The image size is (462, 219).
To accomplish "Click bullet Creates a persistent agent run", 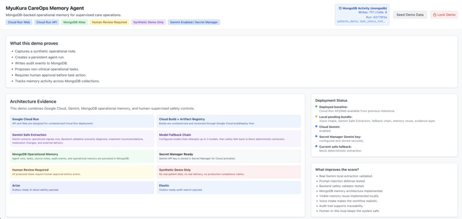I will pyautogui.click(x=40, y=57).
